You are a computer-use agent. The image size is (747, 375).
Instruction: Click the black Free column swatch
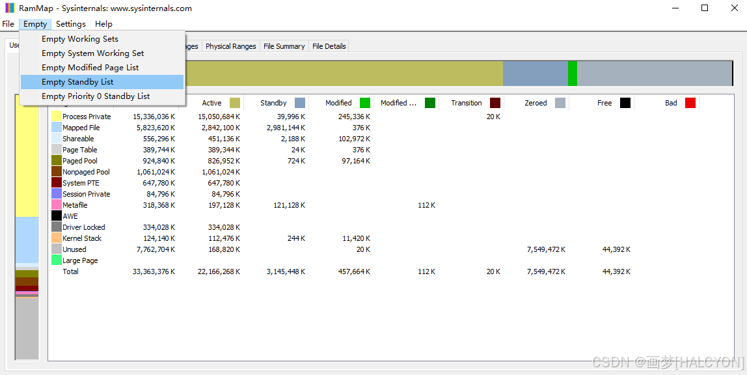625,103
